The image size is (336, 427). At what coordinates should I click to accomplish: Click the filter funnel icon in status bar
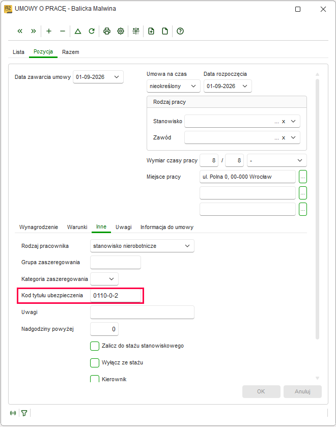tap(24, 413)
